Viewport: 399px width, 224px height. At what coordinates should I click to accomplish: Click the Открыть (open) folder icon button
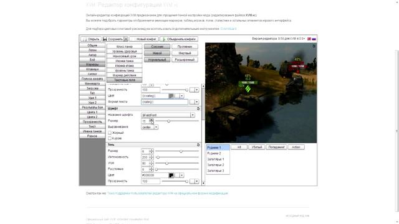coord(91,39)
